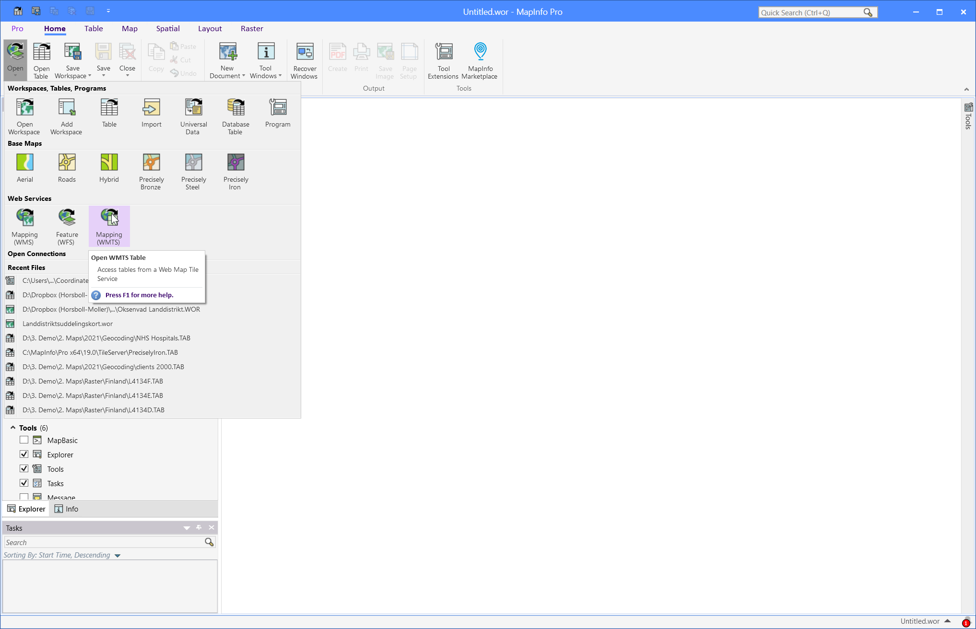Uncheck the Explorer window checkbox
This screenshot has width=976, height=629.
[x=24, y=454]
